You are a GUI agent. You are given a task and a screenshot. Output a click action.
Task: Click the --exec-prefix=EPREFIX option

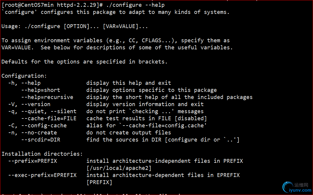click(x=42, y=175)
